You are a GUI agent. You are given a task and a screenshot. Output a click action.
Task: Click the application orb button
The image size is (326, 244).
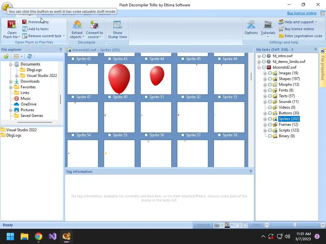(x=7, y=7)
